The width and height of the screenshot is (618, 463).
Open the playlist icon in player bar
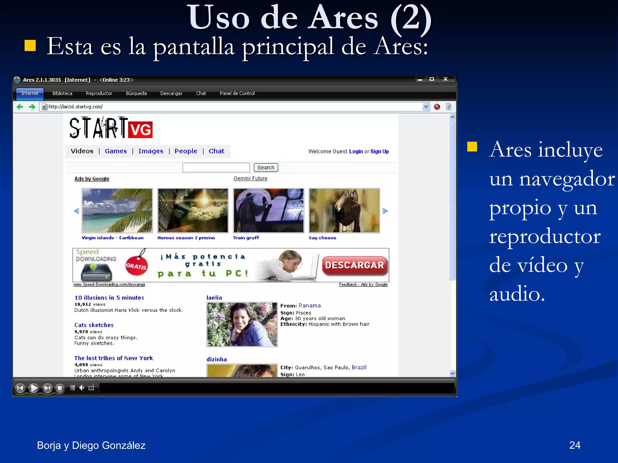[73, 388]
